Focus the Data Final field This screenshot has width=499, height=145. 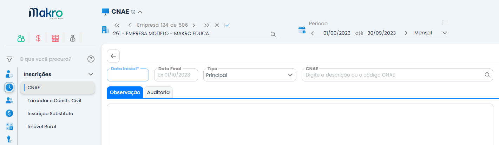click(176, 75)
